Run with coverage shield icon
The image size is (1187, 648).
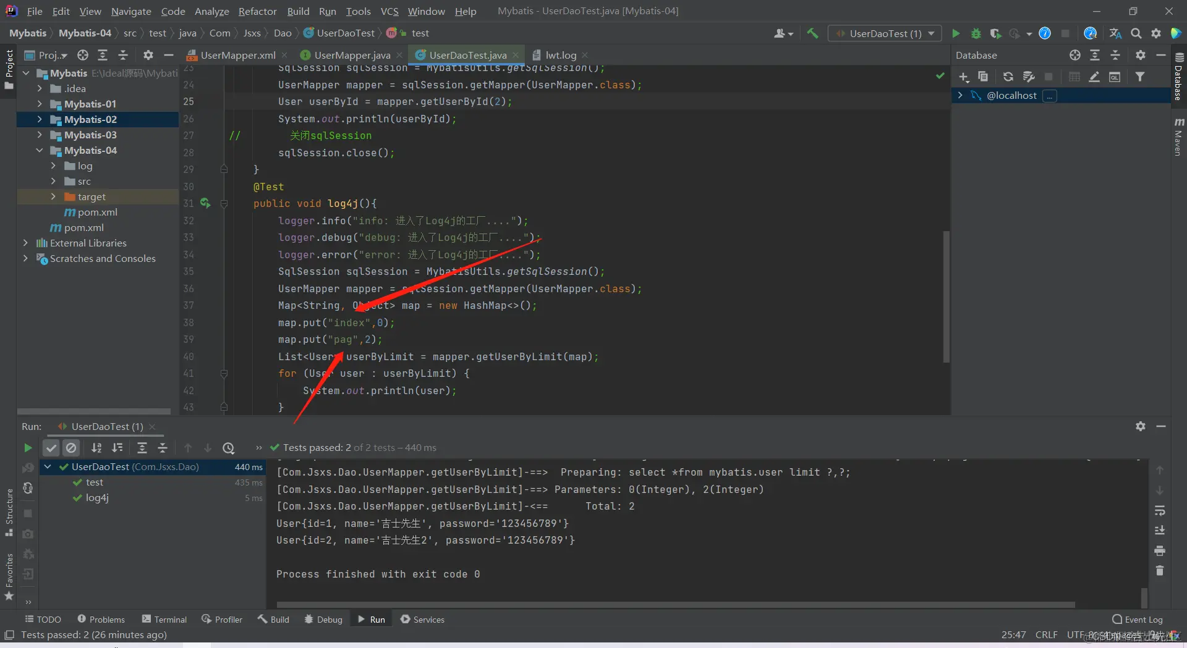[x=995, y=33]
